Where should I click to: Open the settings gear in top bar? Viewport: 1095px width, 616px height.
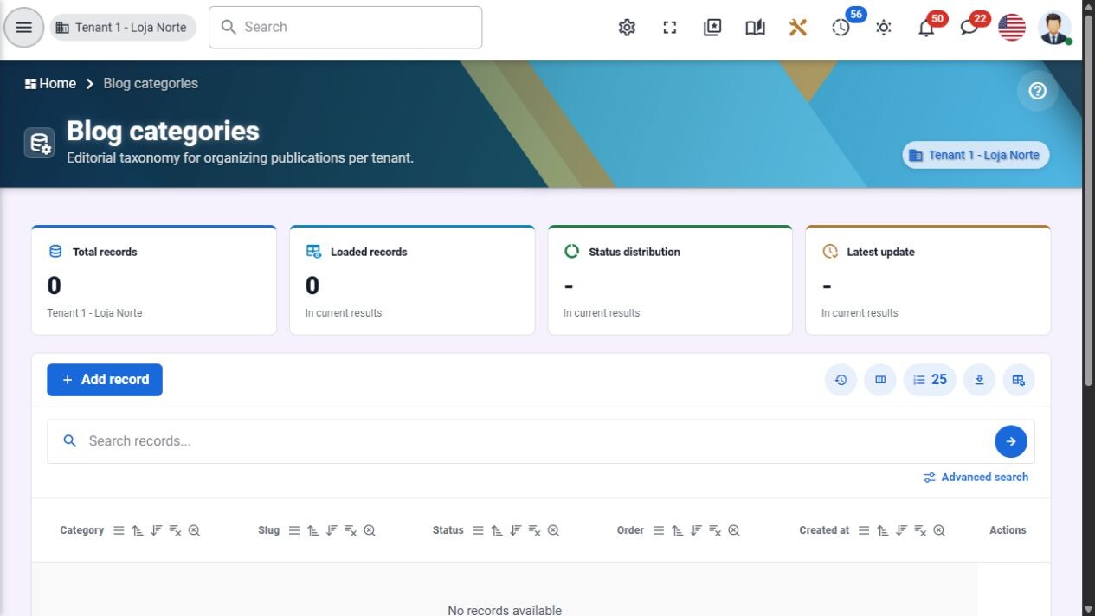[627, 28]
